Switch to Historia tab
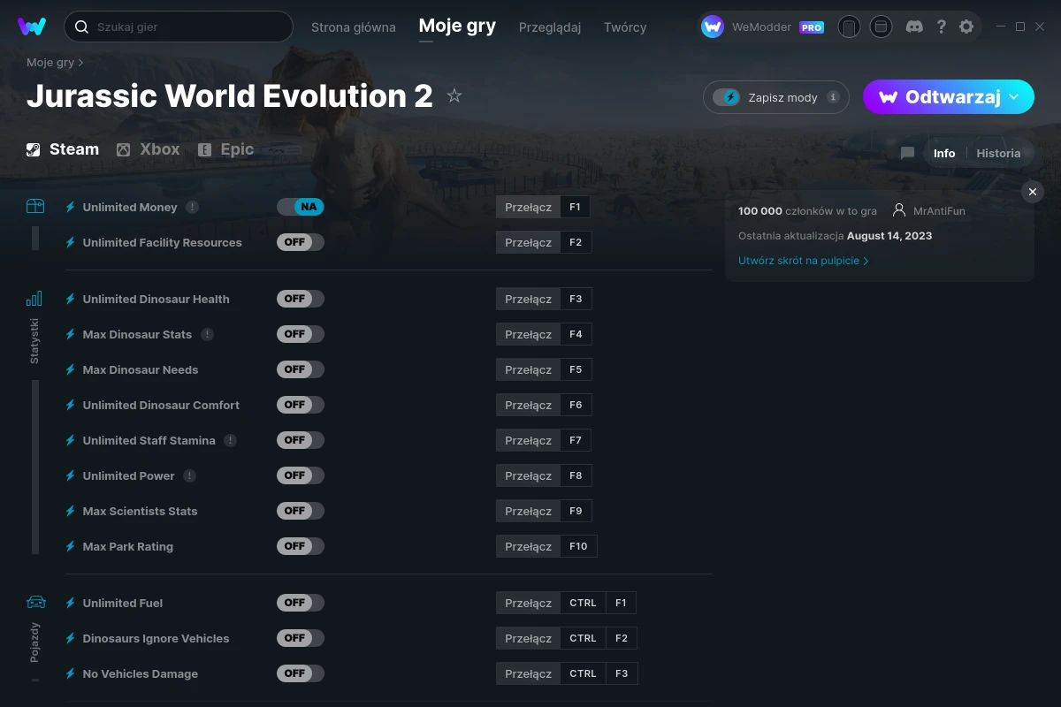The height and width of the screenshot is (707, 1061). (998, 153)
